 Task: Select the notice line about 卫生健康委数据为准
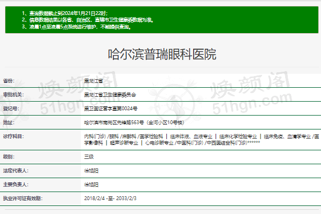click(x=88, y=20)
